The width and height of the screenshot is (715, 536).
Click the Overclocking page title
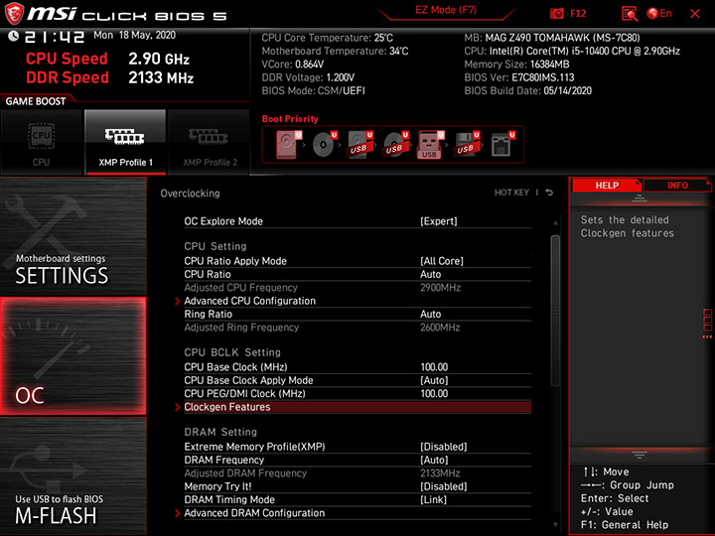(x=190, y=194)
